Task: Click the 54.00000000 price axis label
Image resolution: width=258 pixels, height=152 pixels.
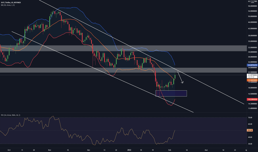Action: [x=252, y=11]
